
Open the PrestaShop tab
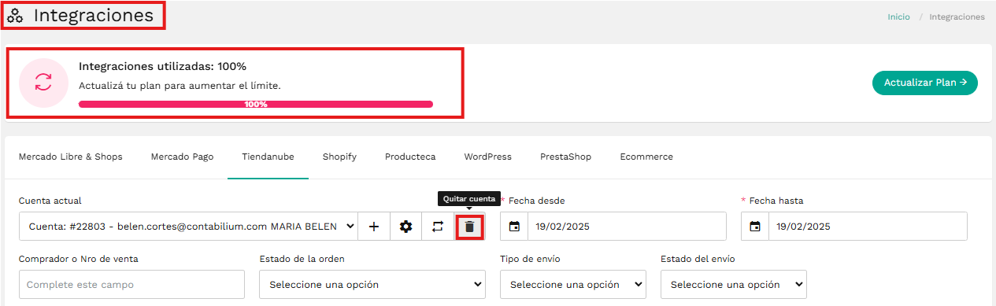tap(565, 157)
